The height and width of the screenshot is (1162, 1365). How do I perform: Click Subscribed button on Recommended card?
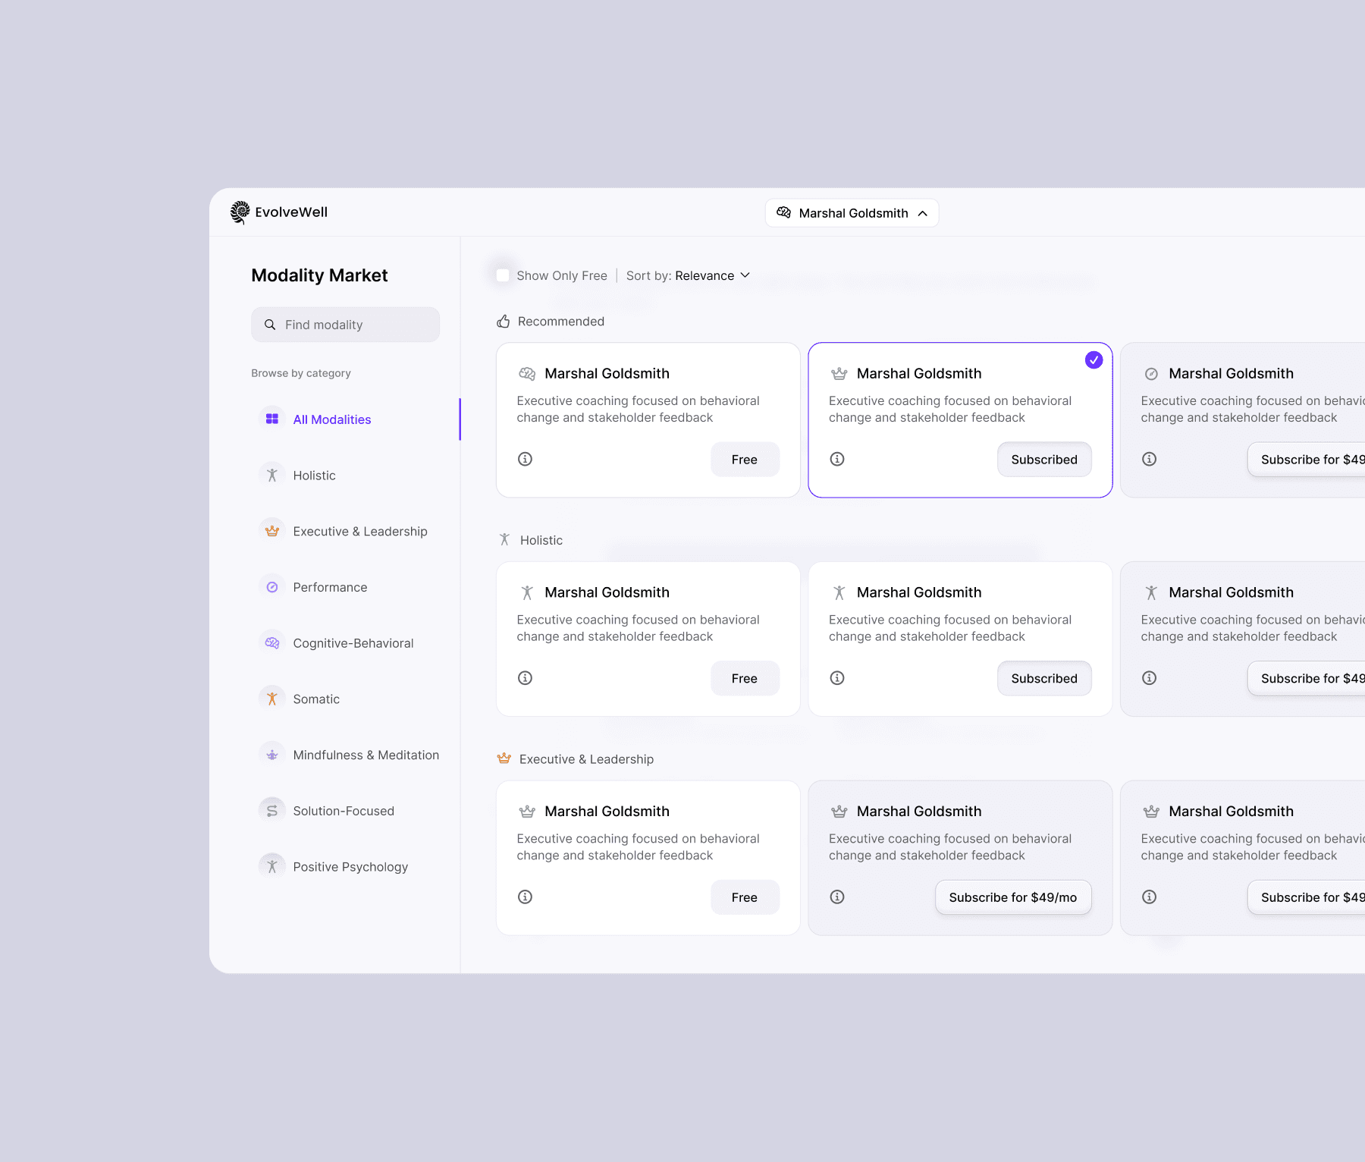(1044, 460)
